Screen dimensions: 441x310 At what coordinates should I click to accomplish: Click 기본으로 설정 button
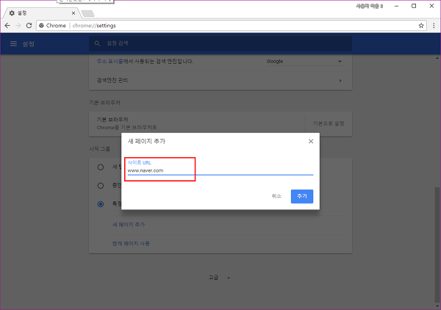pos(329,123)
